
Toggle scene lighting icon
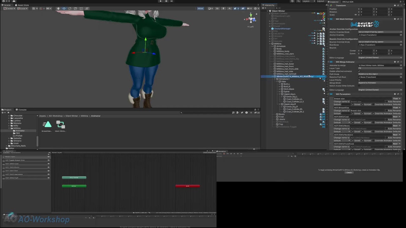pyautogui.click(x=223, y=9)
